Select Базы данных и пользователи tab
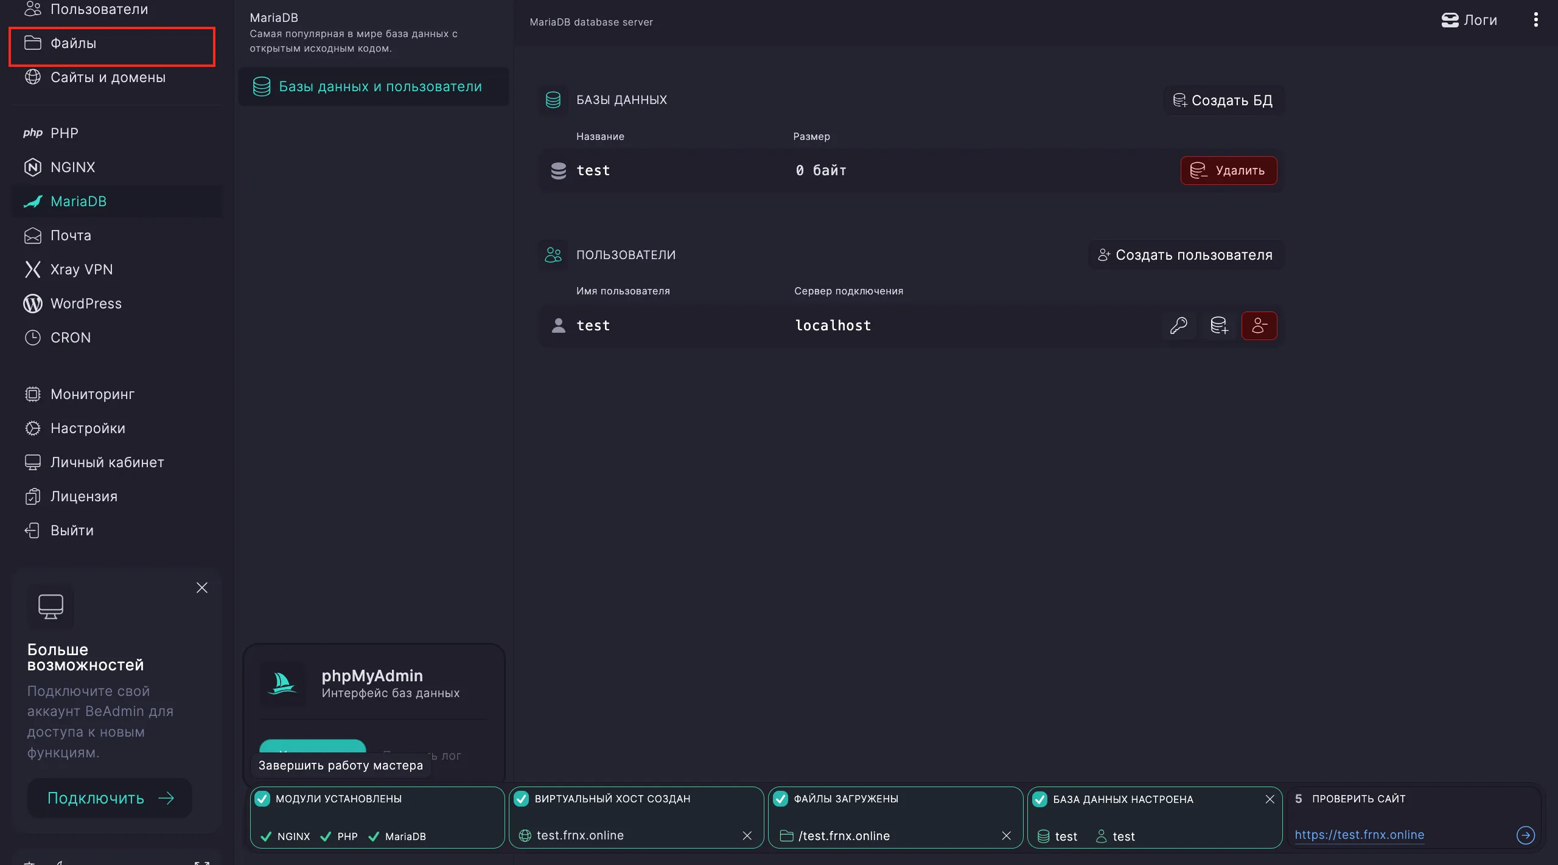Viewport: 1558px width, 865px height. click(x=373, y=86)
